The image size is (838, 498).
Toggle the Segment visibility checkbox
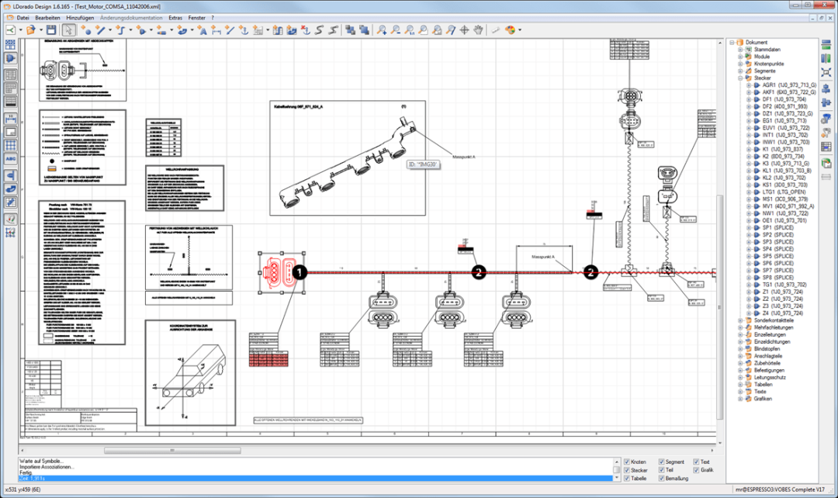tap(662, 462)
